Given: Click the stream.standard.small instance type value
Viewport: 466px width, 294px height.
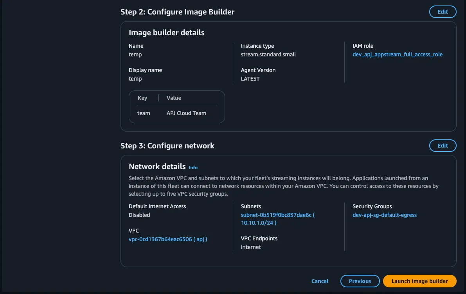Looking at the screenshot, I should point(268,54).
